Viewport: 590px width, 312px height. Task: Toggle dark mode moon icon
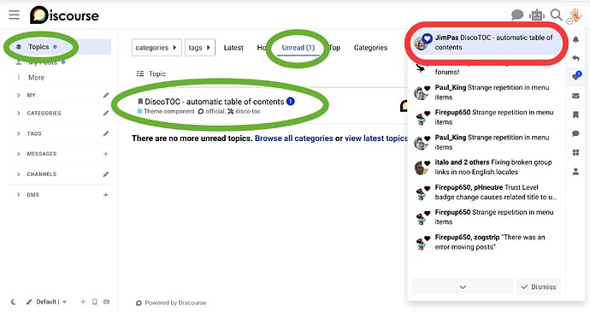13,302
